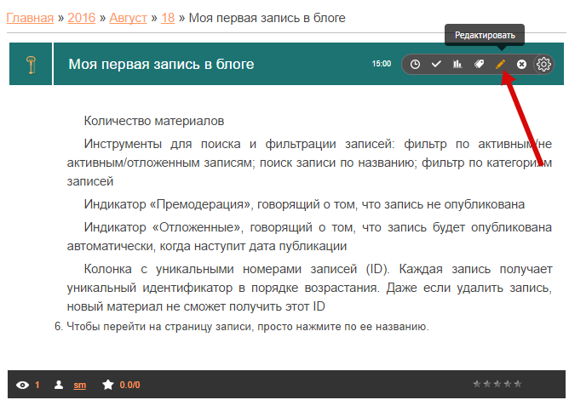Open author profile link sm
The image size is (569, 400).
pyautogui.click(x=79, y=385)
